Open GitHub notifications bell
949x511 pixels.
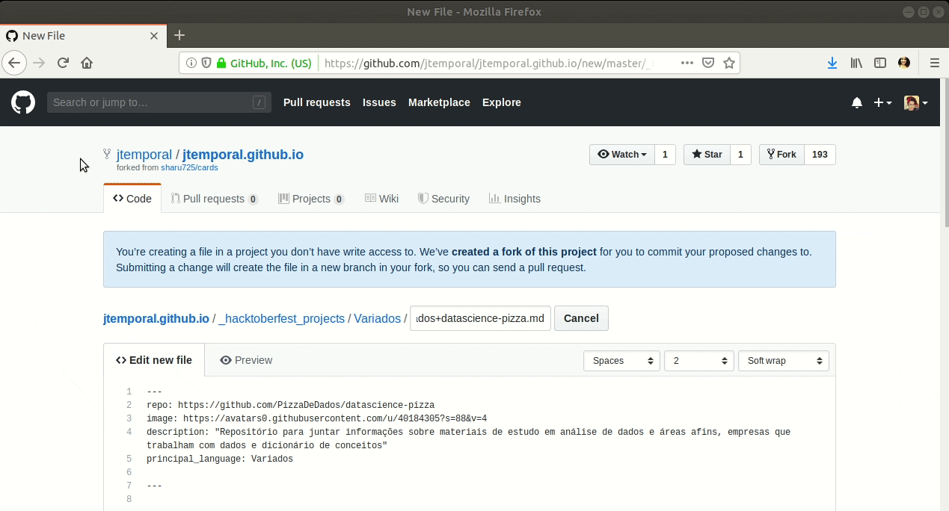coord(857,102)
